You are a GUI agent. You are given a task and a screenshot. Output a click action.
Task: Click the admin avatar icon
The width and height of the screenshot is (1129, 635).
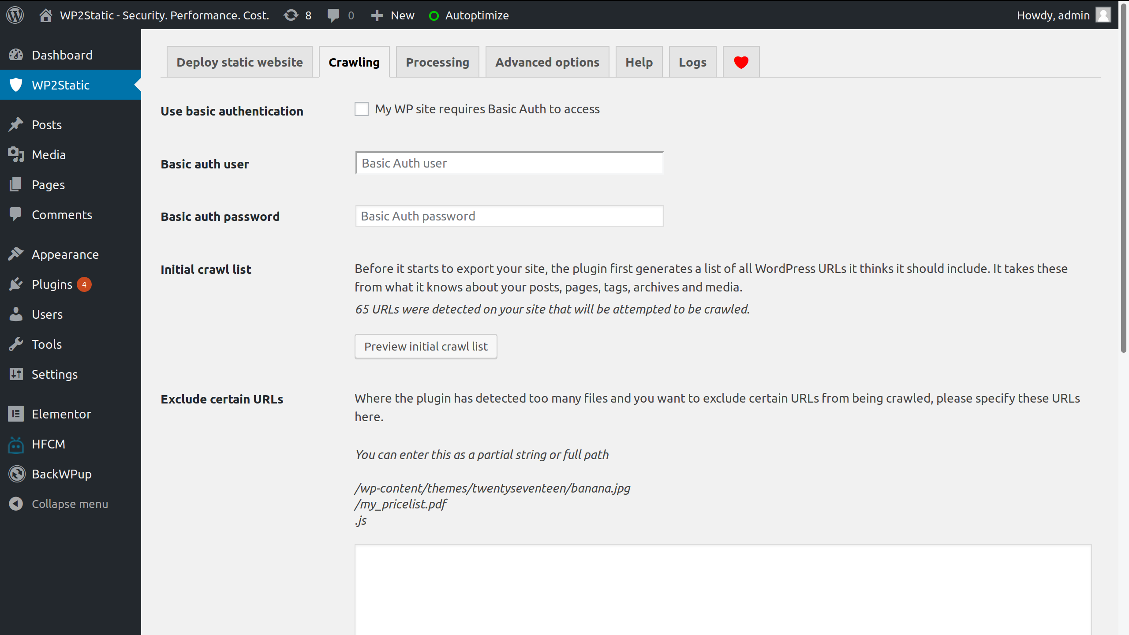coord(1103,15)
